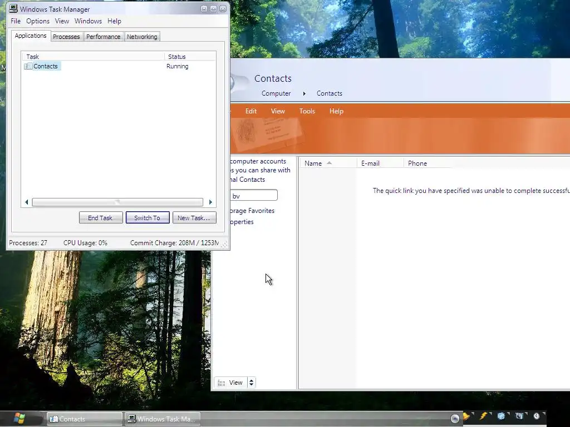Click the clock tray icon
The width and height of the screenshot is (570, 427).
(537, 416)
